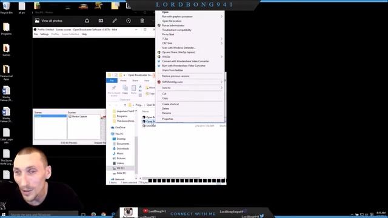This screenshot has width=388, height=218.
Task: Click Pin to Quick access ribbon icon
Action: tap(114, 91)
